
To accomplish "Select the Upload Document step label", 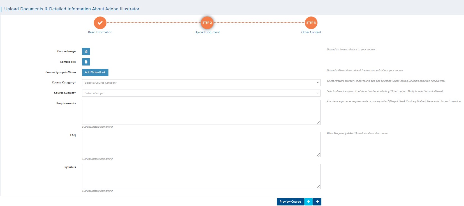I will (207, 32).
